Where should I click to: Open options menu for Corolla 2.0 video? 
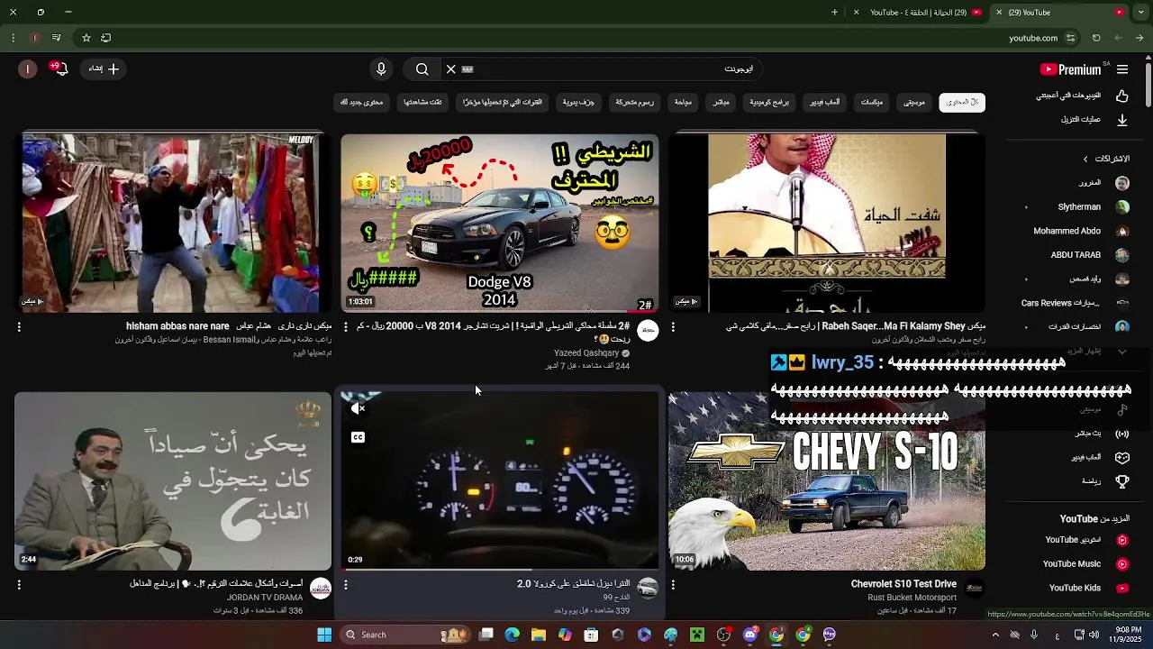click(346, 585)
